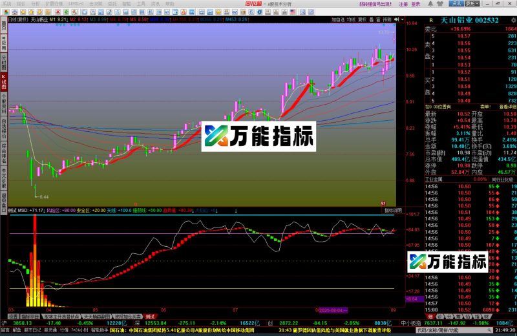Click the R icon beside stock name

[x=431, y=20]
